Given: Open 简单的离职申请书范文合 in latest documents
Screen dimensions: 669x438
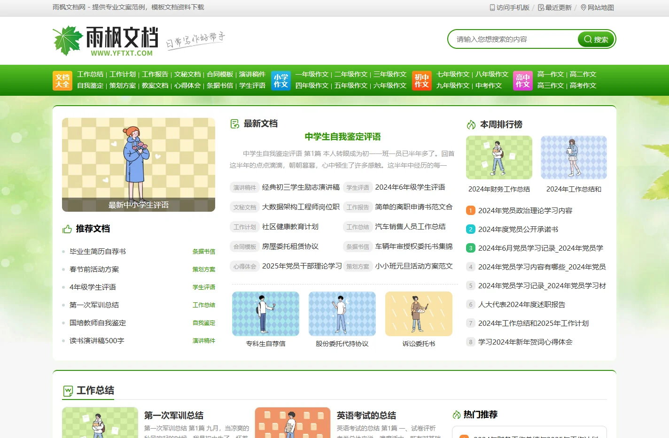Looking at the screenshot, I should (x=414, y=207).
